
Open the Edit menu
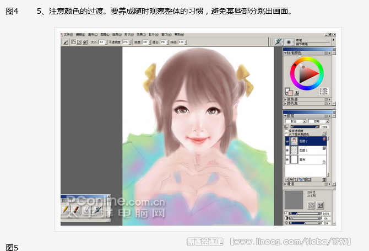80,35
